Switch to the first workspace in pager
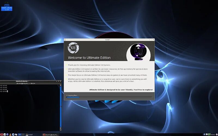218x136 pixels. click(x=20, y=134)
